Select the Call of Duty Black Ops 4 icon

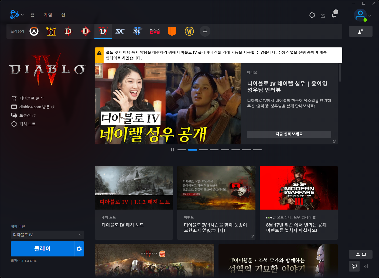[172, 31]
